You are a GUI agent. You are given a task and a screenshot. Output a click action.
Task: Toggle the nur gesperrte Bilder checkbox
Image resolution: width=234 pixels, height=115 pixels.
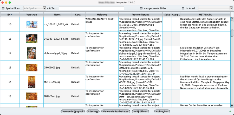(141, 8)
